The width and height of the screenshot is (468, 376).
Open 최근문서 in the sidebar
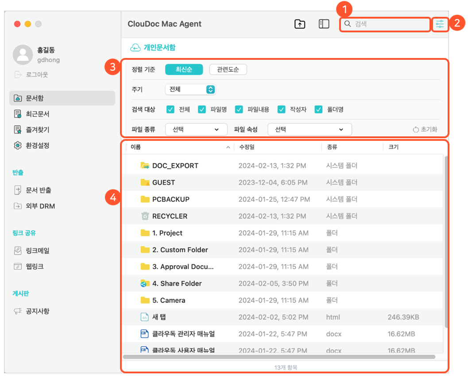38,114
